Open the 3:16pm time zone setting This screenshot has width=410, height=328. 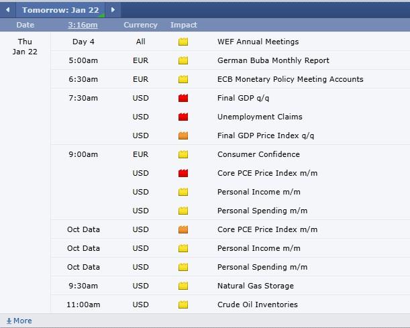(x=83, y=25)
